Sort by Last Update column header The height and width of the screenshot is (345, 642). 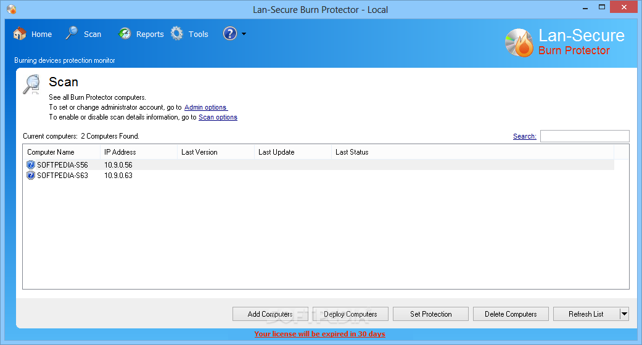click(x=293, y=152)
